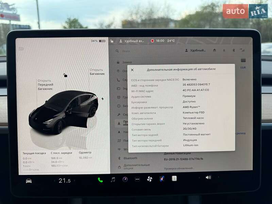Open the front trunk via Передний багажник
The width and height of the screenshot is (272, 204).
tap(46, 85)
